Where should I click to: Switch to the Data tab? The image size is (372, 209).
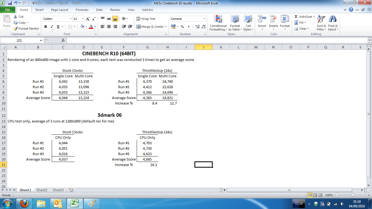(99, 10)
